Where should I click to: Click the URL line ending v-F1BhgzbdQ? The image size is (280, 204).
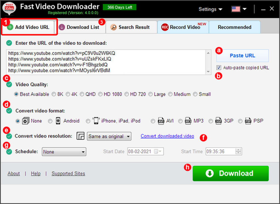point(58,65)
